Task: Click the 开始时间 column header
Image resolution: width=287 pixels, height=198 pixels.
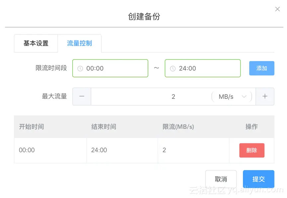Action: point(32,127)
